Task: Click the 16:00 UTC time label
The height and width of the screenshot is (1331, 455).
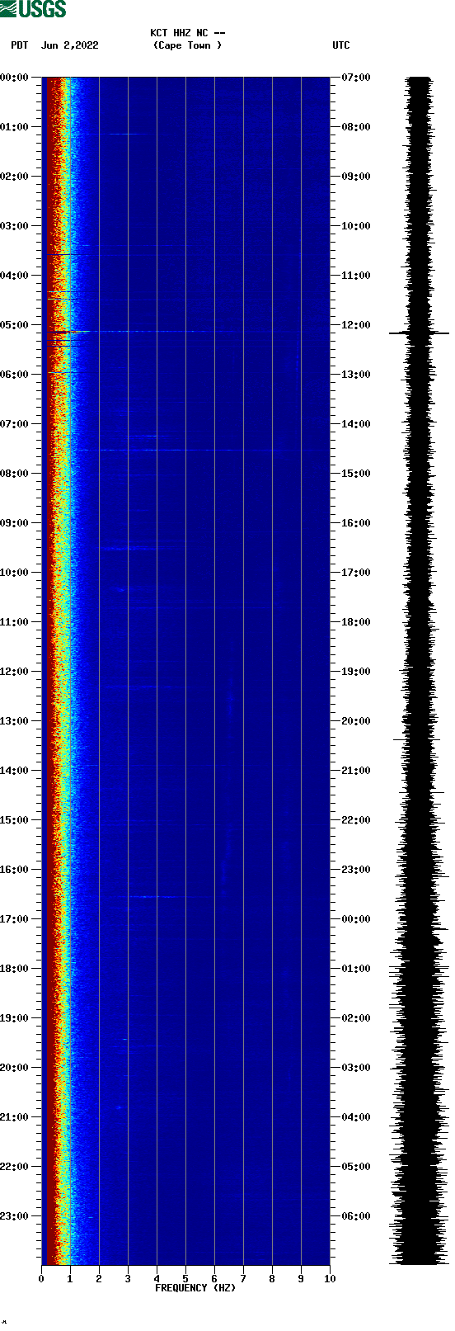Action: pyautogui.click(x=356, y=523)
